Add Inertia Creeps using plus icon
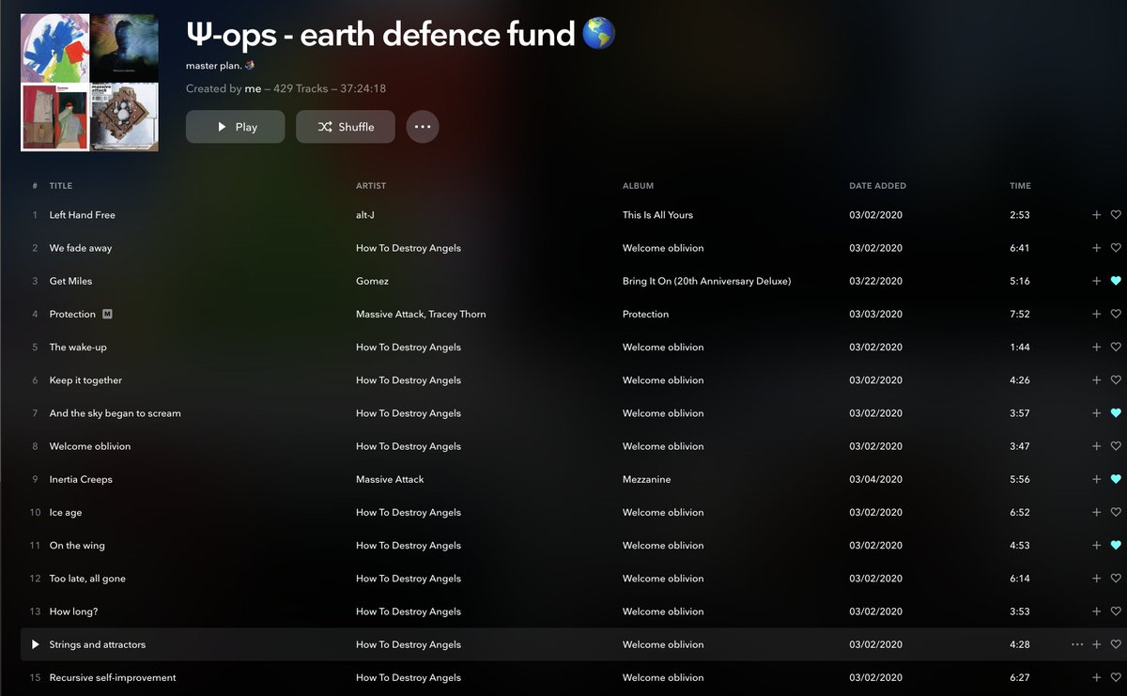Viewport: 1127px width, 696px height. 1096,479
